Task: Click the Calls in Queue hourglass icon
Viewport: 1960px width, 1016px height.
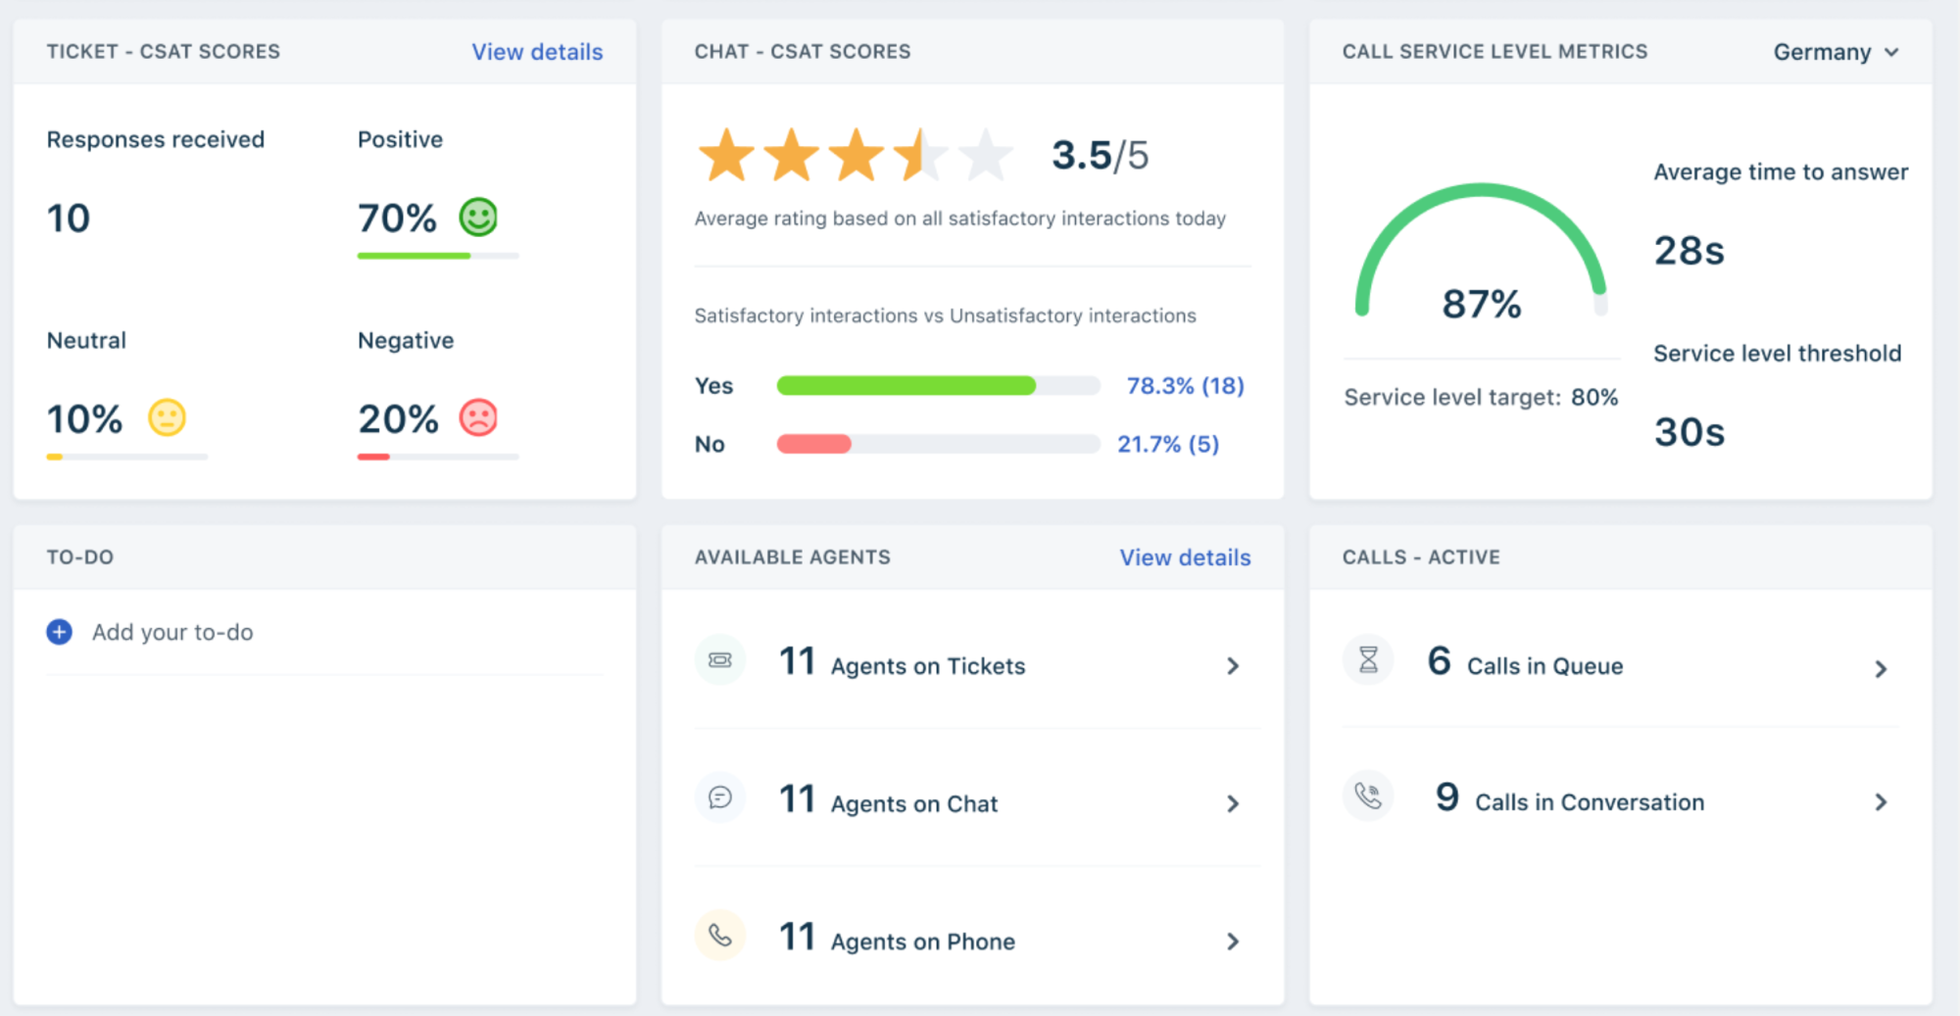Action: coord(1368,659)
